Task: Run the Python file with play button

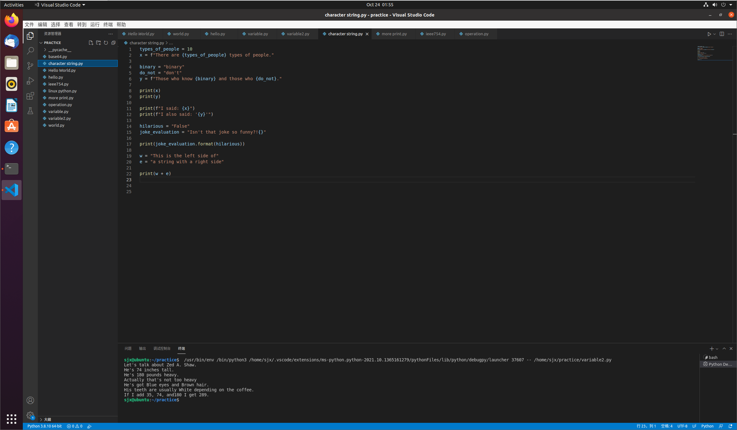Action: [x=709, y=34]
